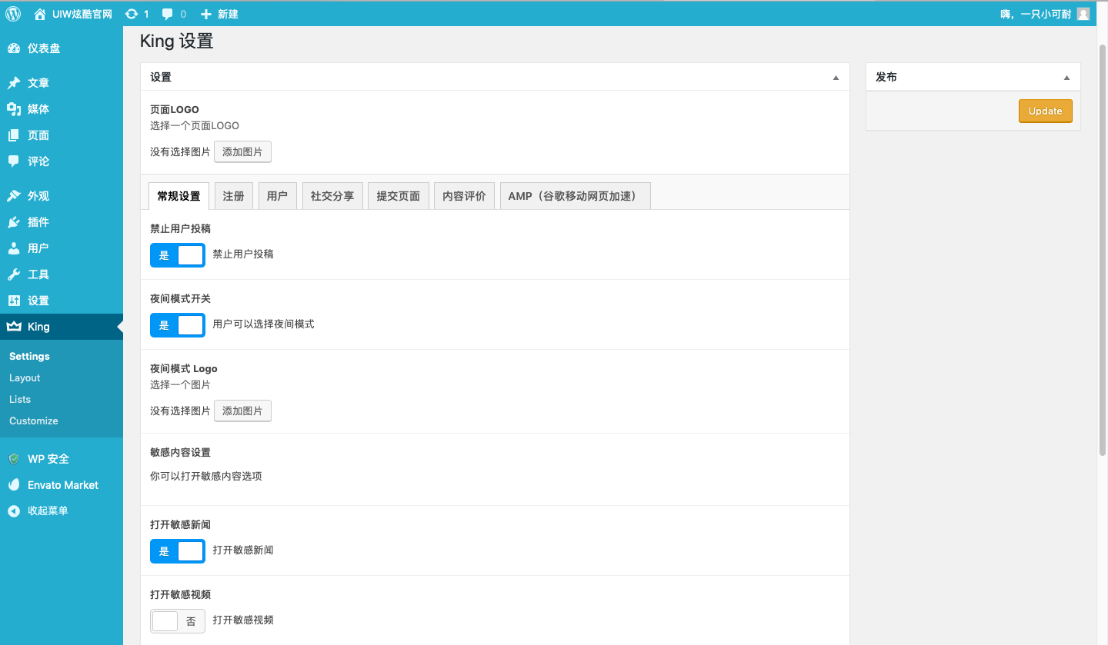
Task: Open the 插件 plugins menu
Action: [38, 222]
